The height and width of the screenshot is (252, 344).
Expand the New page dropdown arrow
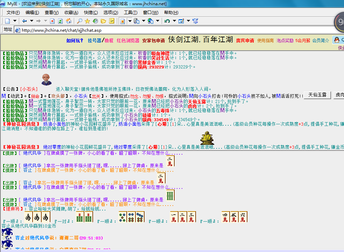point(15,21)
